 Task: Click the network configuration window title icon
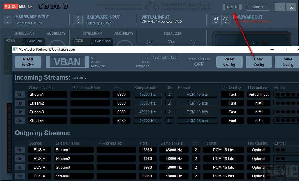point(15,49)
